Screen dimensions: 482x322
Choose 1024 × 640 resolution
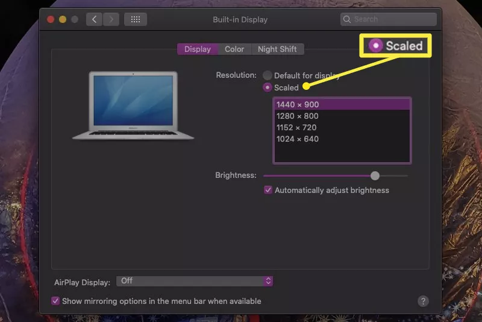coord(342,139)
